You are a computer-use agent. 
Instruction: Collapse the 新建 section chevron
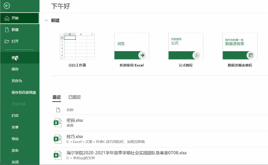46,20
